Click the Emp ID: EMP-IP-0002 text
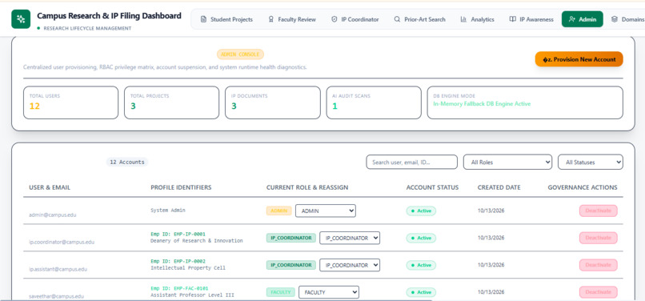This screenshot has height=301, width=645. [x=178, y=261]
